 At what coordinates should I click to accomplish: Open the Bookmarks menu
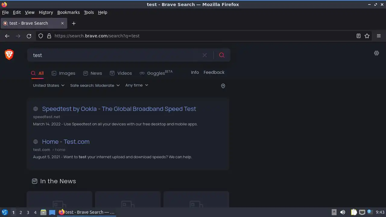click(68, 12)
